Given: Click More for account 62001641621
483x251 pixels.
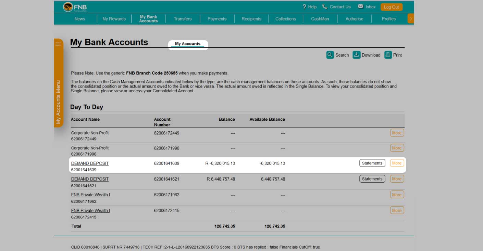Looking at the screenshot, I should pos(397,179).
